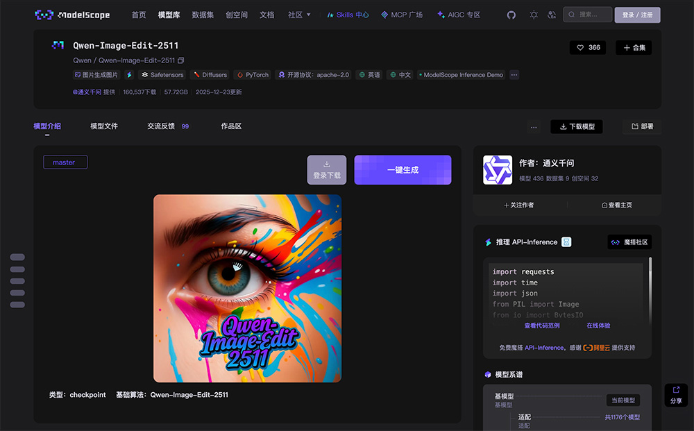Favorite the model with the heart icon
Screen dimensions: 694x431
pyautogui.click(x=581, y=47)
